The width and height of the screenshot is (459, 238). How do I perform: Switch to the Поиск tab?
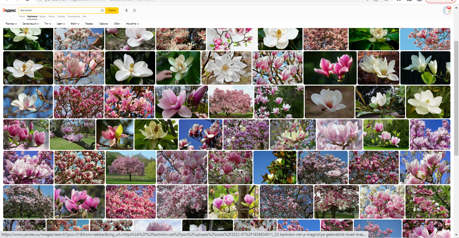point(22,16)
